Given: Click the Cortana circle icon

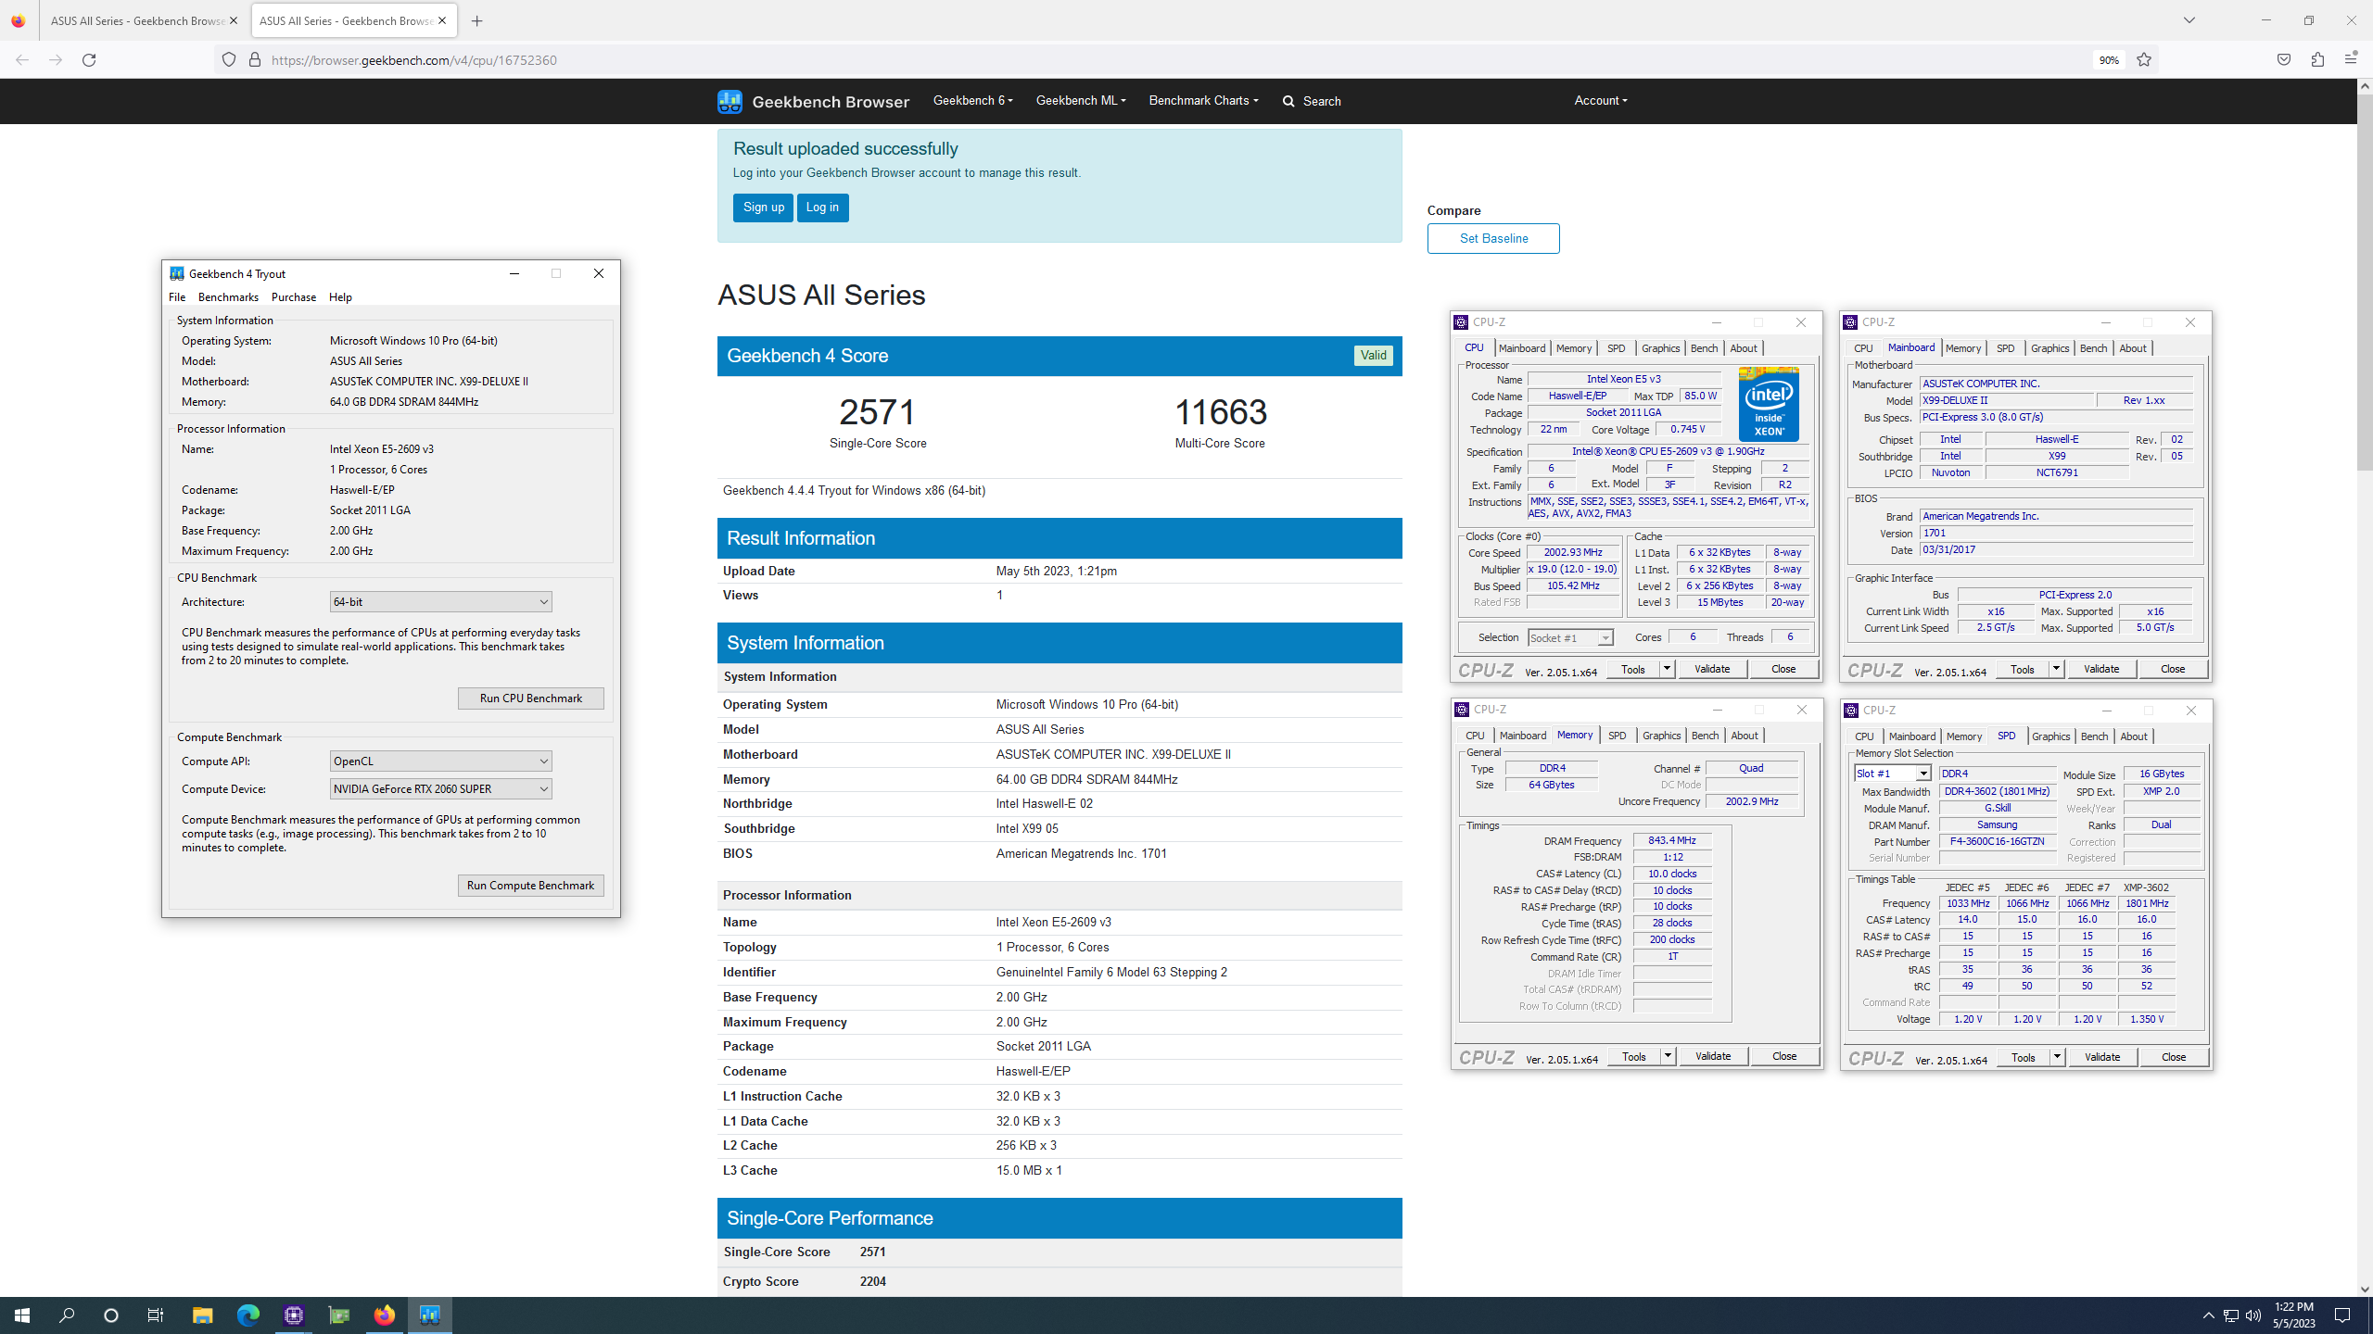Looking at the screenshot, I should point(111,1315).
